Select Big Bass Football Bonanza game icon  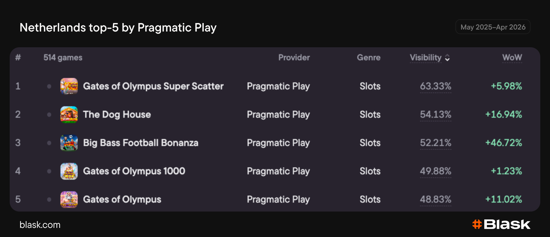coord(69,143)
